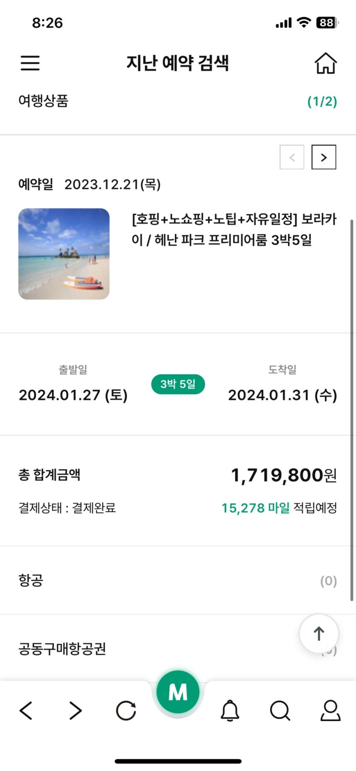
Task: Open my profile person icon
Action: click(x=330, y=710)
